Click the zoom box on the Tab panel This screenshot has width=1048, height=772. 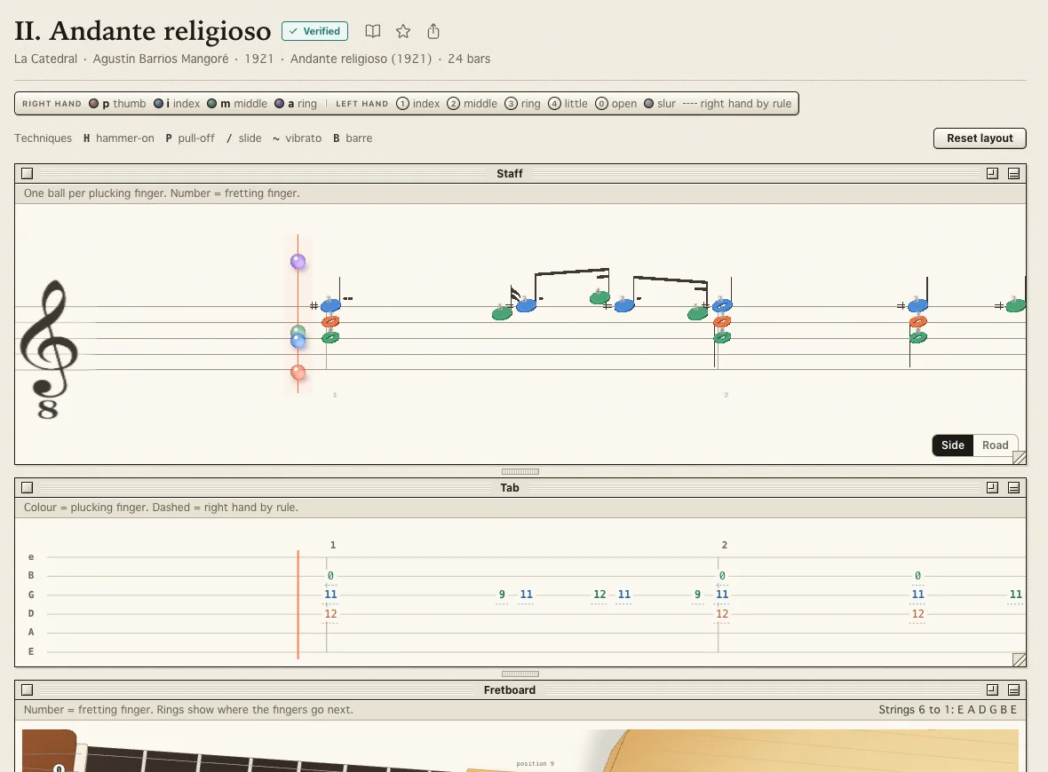click(993, 487)
